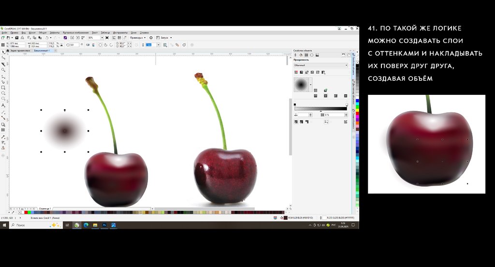Click the Undo arrow icon
The image size is (495, 267).
[x=47, y=38]
